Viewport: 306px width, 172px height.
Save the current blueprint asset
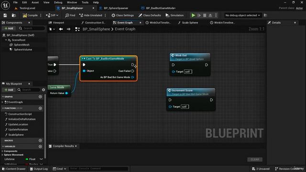[x=5, y=15]
